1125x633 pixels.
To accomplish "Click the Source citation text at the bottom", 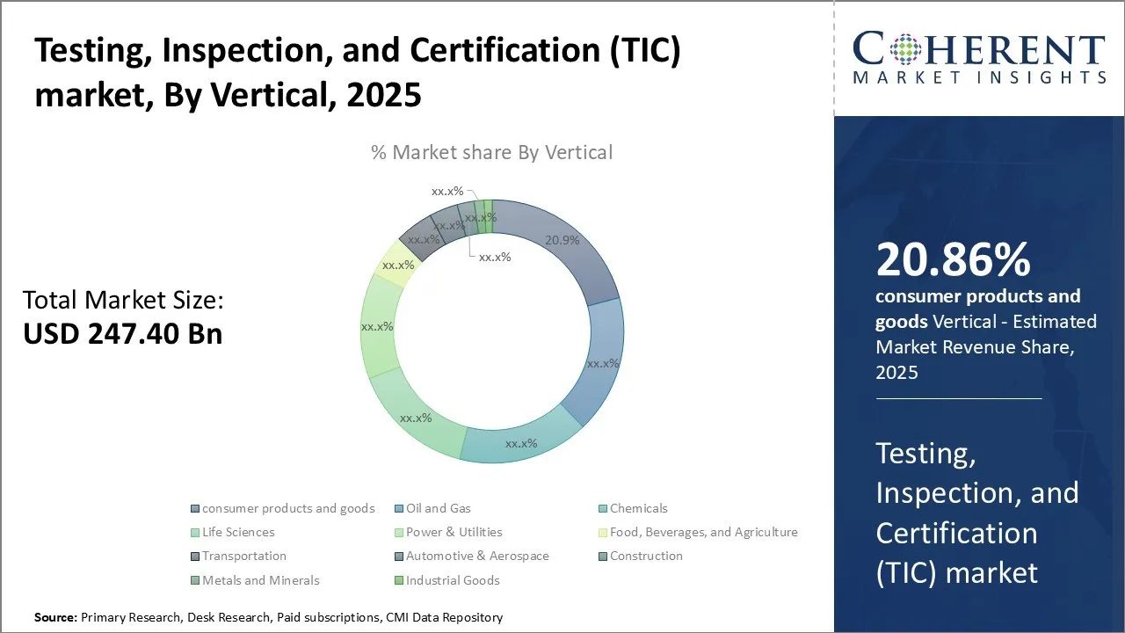I will (268, 618).
